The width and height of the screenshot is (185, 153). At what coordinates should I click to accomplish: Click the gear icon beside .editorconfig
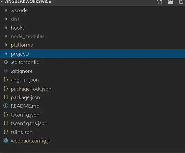tap(6, 62)
